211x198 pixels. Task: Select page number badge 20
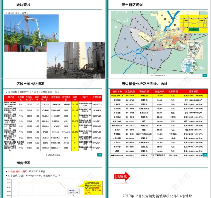point(99,154)
